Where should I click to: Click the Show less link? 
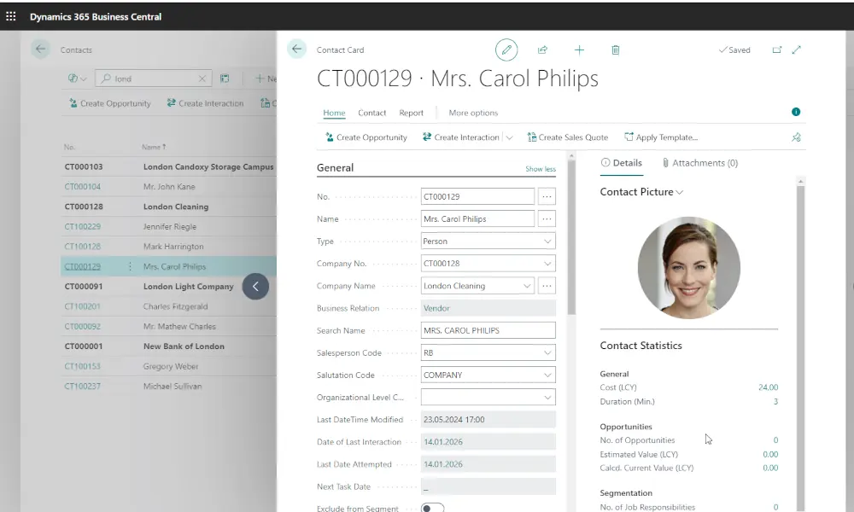point(541,169)
